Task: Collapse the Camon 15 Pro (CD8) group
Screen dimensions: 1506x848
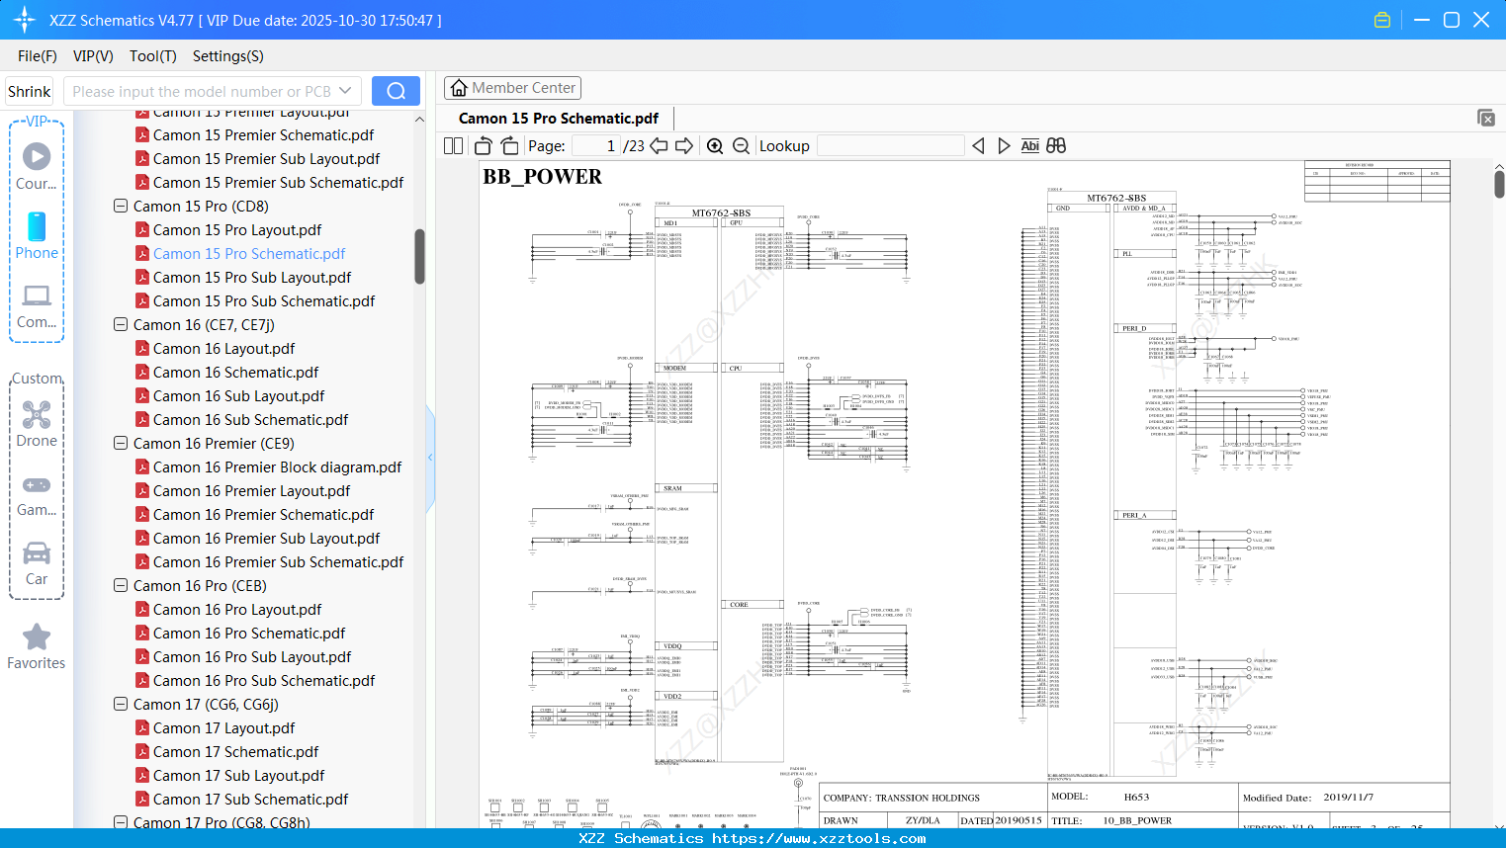Action: (120, 206)
